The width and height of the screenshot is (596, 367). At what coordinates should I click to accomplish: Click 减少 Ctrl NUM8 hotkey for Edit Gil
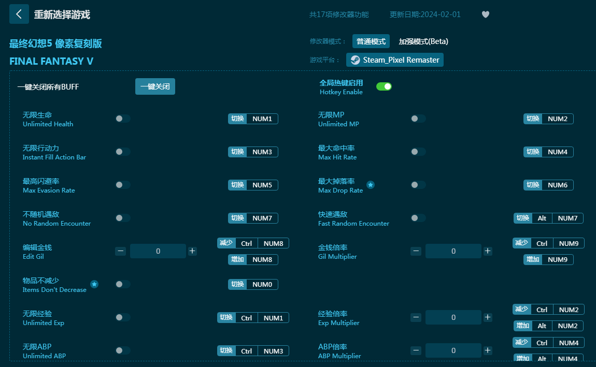(253, 243)
